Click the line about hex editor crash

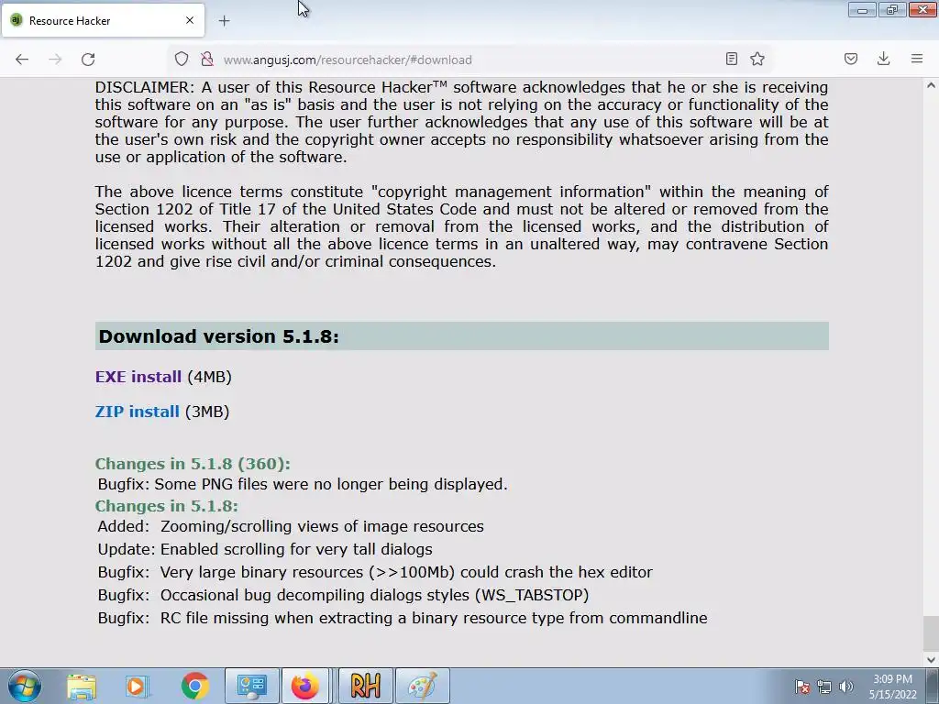click(x=406, y=572)
